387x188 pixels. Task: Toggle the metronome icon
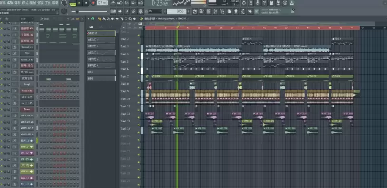(113, 3)
